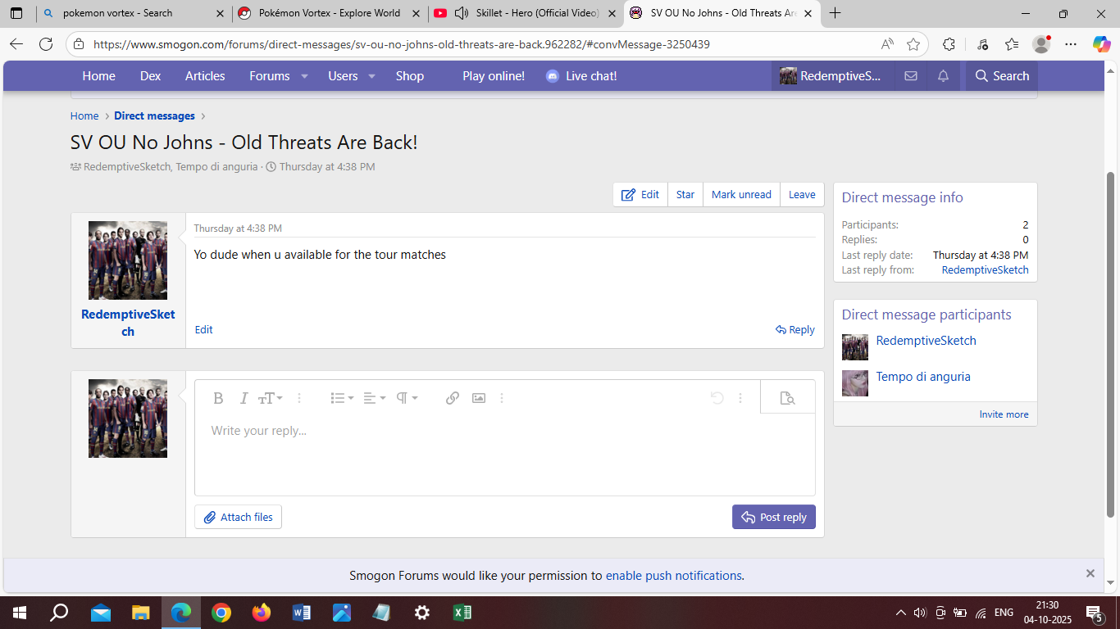
Task: Open the preview icon in the reply editor
Action: click(788, 398)
